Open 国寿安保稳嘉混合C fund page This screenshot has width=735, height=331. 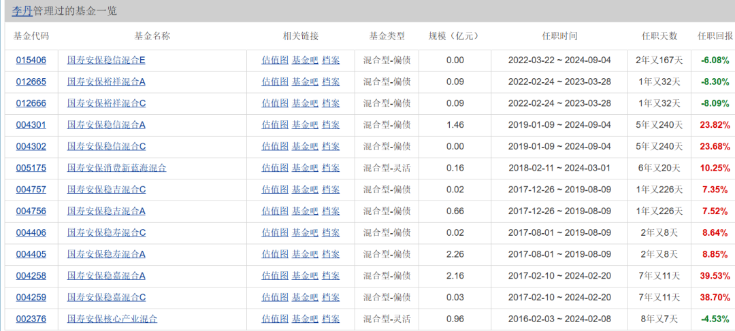[x=106, y=297]
